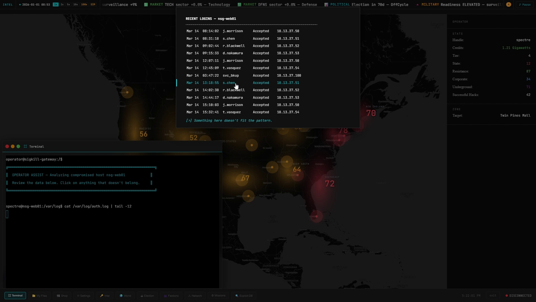Click the INTEL label in the top bar
The image size is (536, 302).
pos(8,4)
